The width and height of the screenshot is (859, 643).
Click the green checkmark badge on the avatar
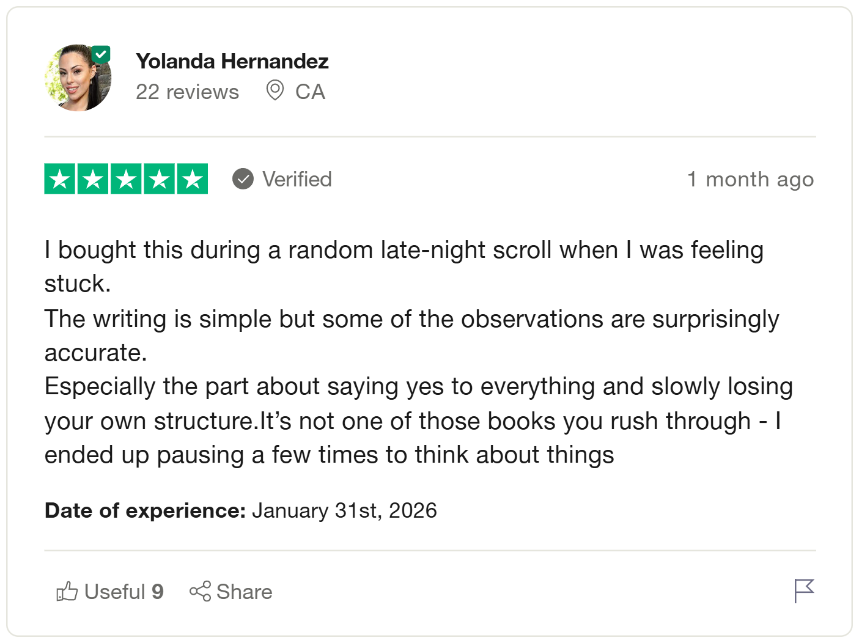(x=101, y=54)
